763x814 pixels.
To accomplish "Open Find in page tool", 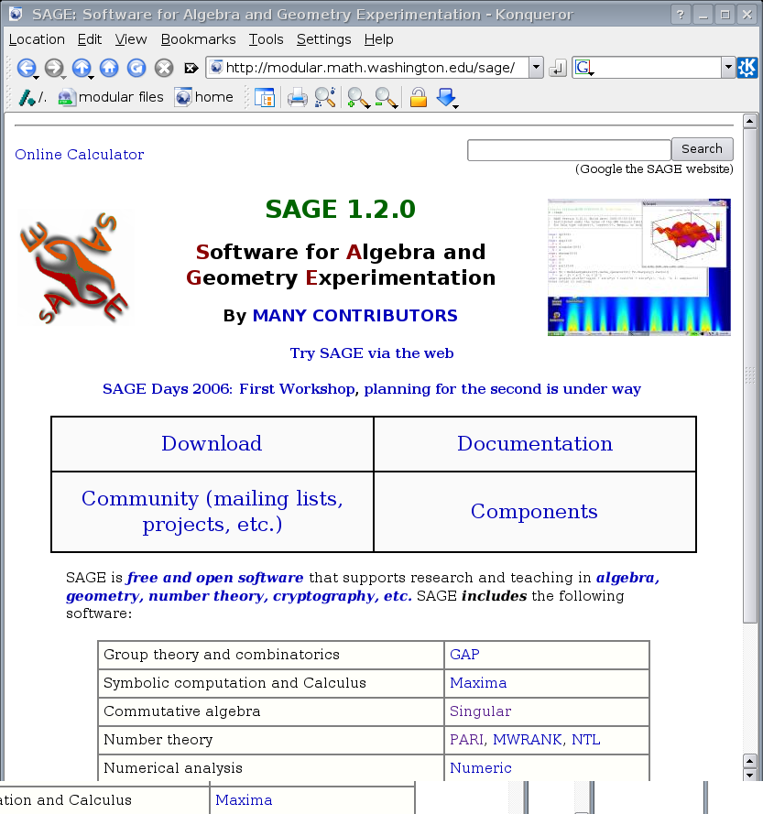I will pos(325,98).
